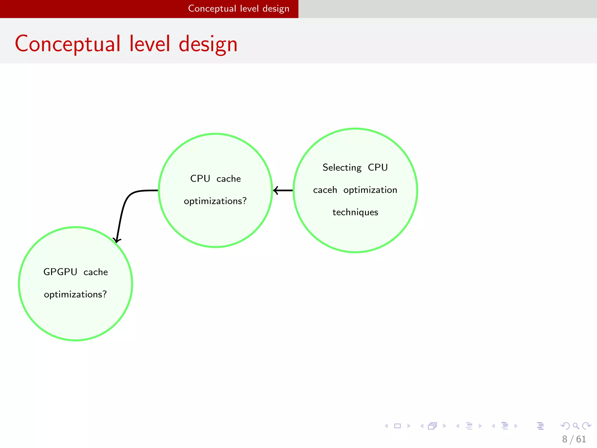Click the previous slide arrow icon

point(387,426)
